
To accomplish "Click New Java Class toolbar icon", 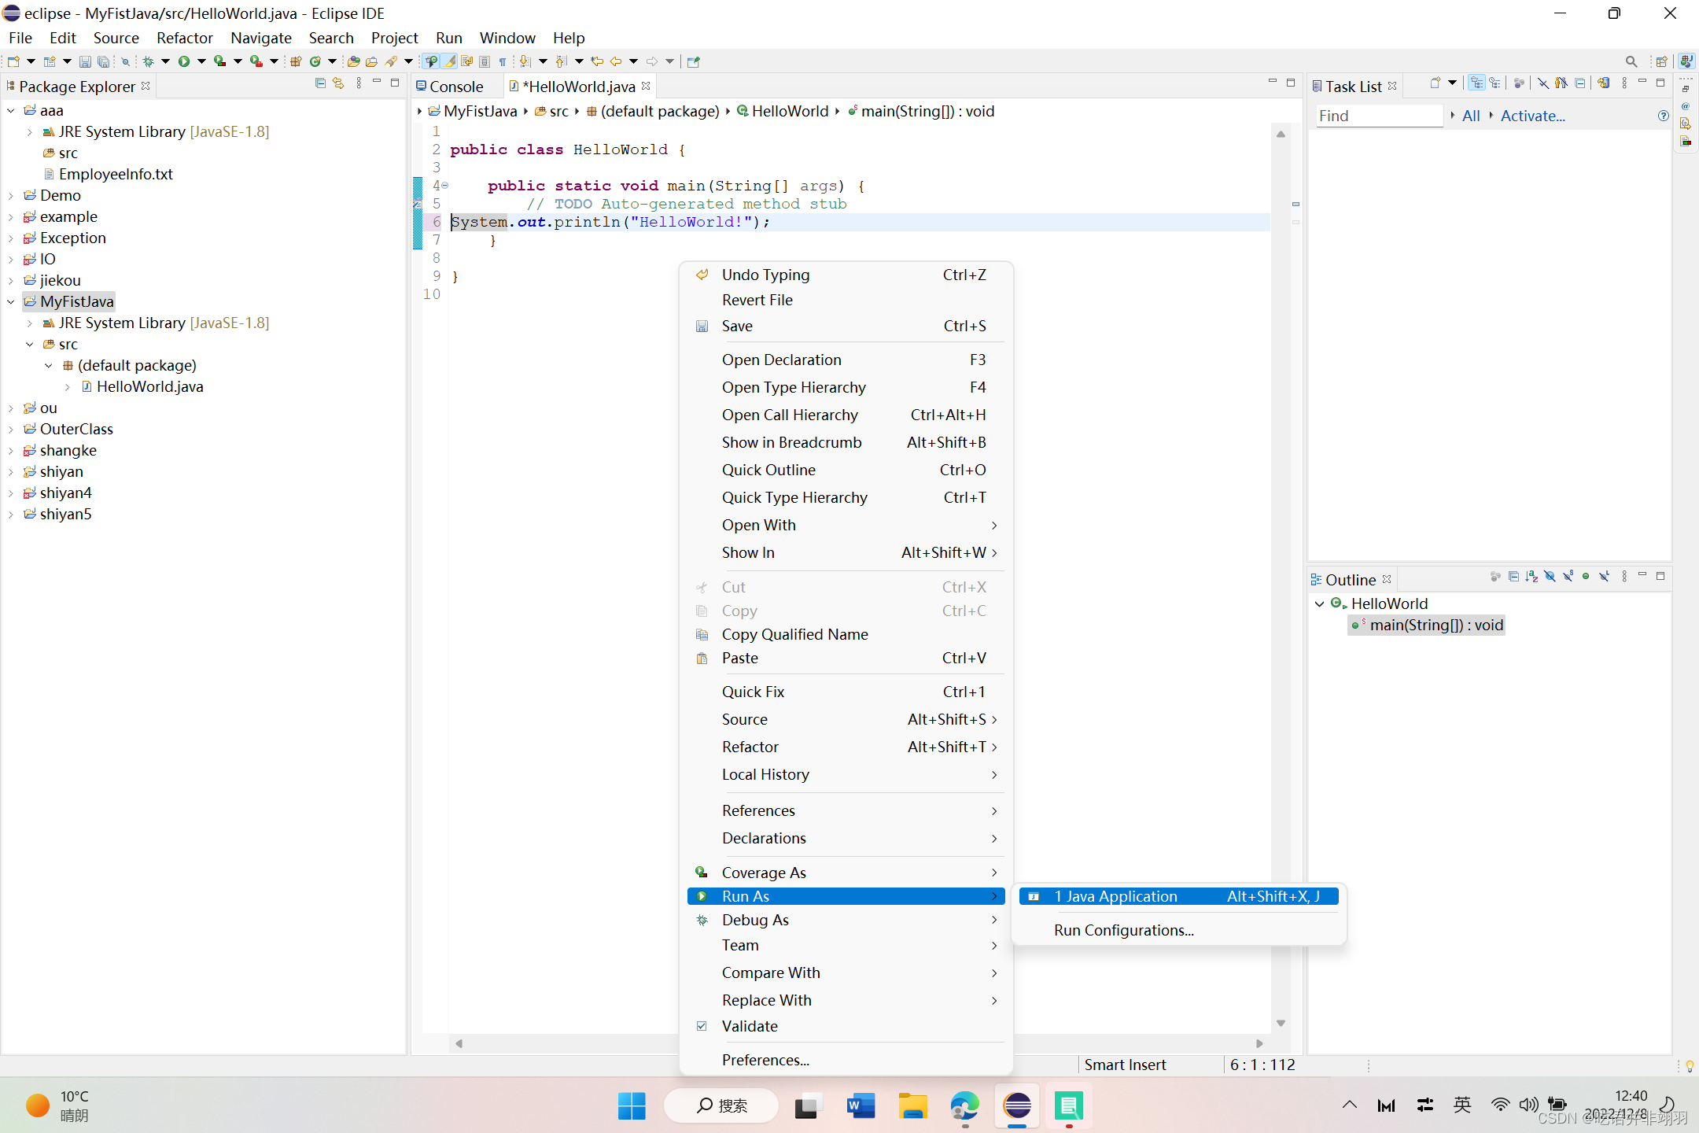I will [315, 61].
